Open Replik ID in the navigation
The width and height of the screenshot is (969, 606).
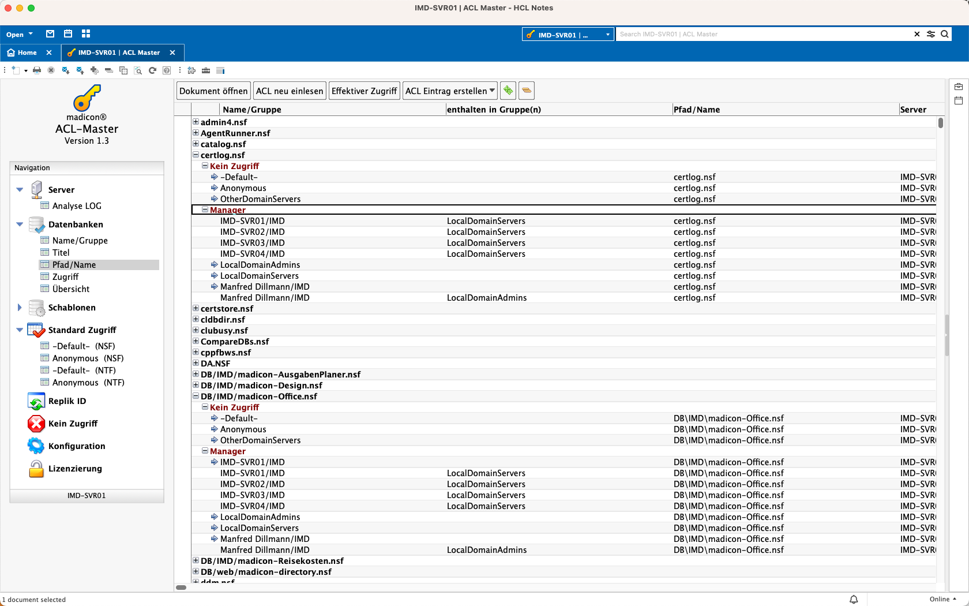pyautogui.click(x=57, y=401)
